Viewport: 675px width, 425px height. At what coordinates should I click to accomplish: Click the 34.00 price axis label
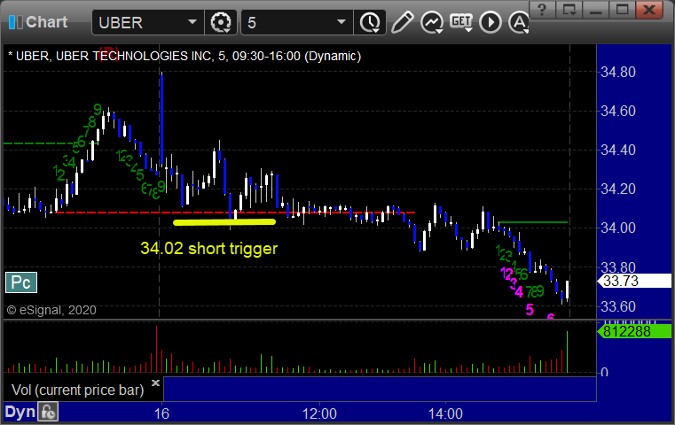617,228
